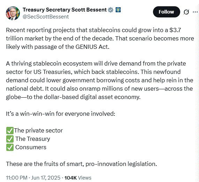Click the US Treasuries paragraph text
The width and height of the screenshot is (199, 182).
coord(100,80)
